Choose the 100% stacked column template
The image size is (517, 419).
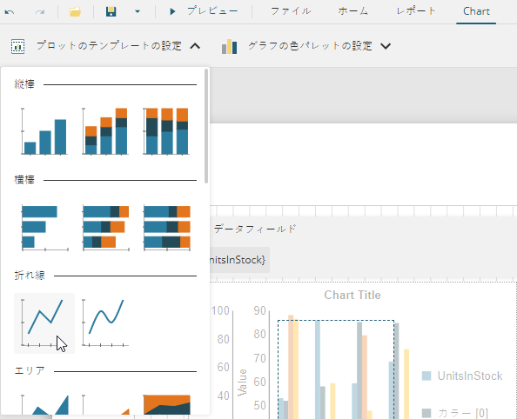(167, 131)
